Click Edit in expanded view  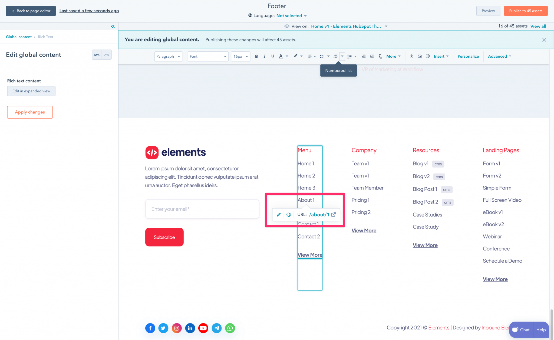click(31, 91)
